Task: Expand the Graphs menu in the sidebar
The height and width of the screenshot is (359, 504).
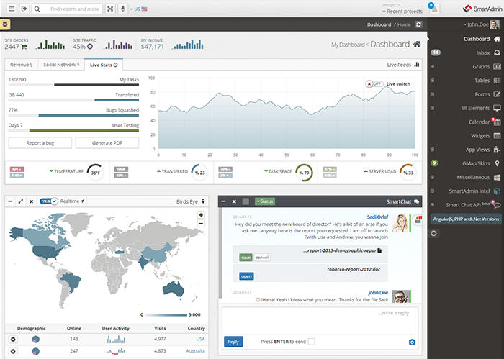Action: (x=482, y=66)
